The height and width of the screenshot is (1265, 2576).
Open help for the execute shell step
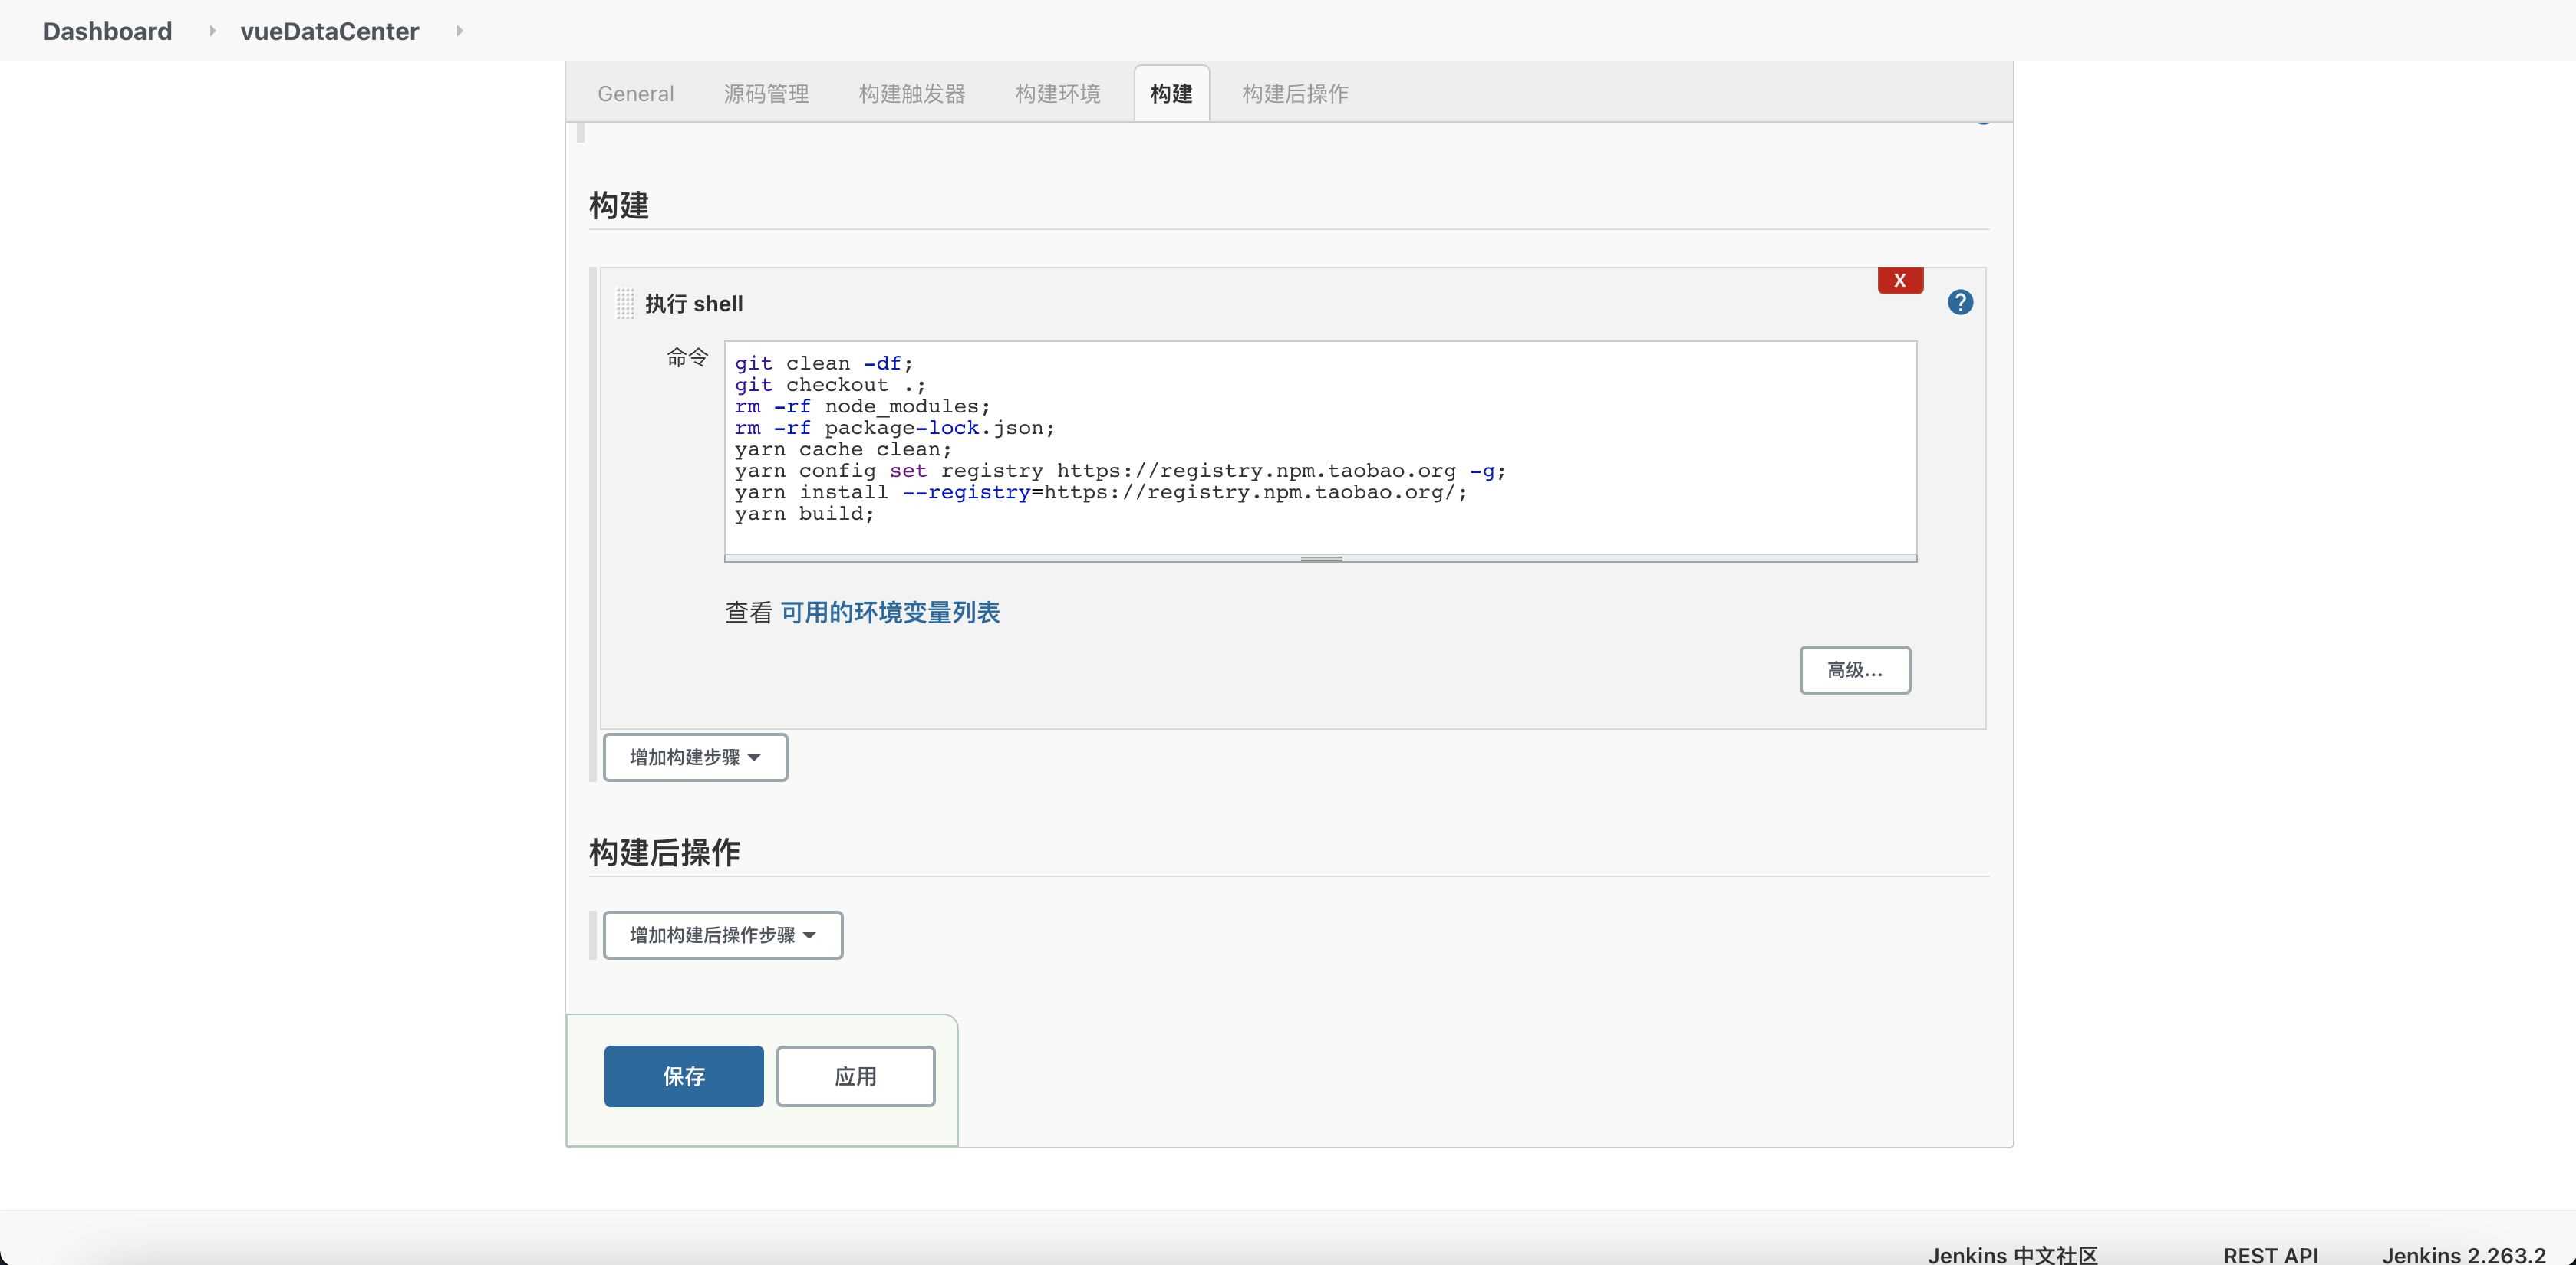click(1960, 302)
